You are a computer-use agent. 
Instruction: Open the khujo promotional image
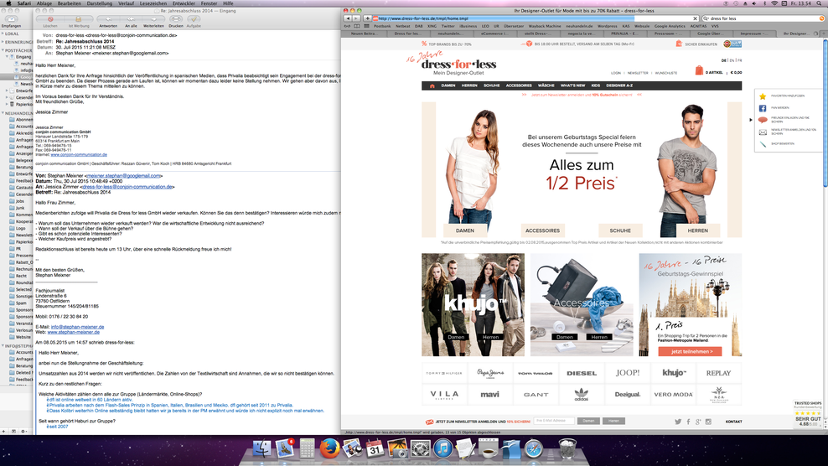[x=473, y=304]
